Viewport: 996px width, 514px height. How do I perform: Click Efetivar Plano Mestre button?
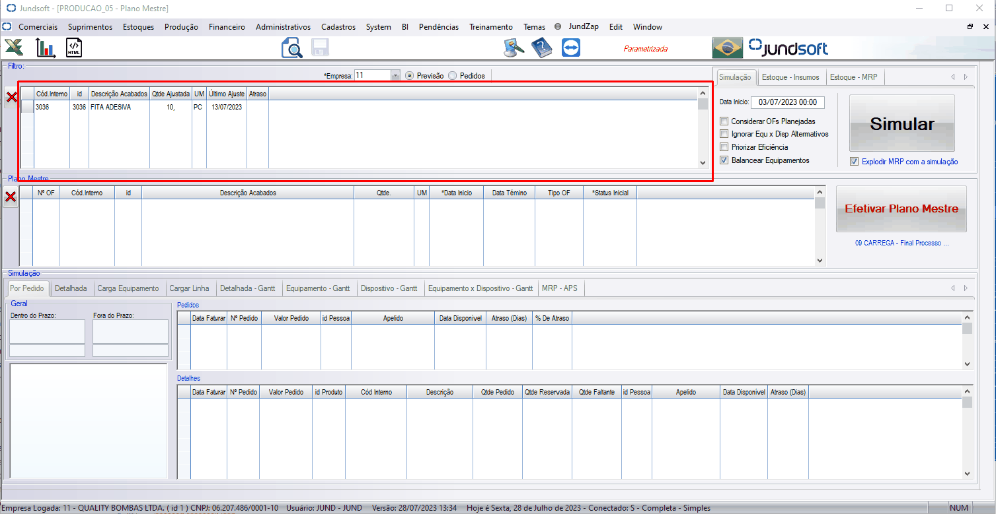pos(901,209)
